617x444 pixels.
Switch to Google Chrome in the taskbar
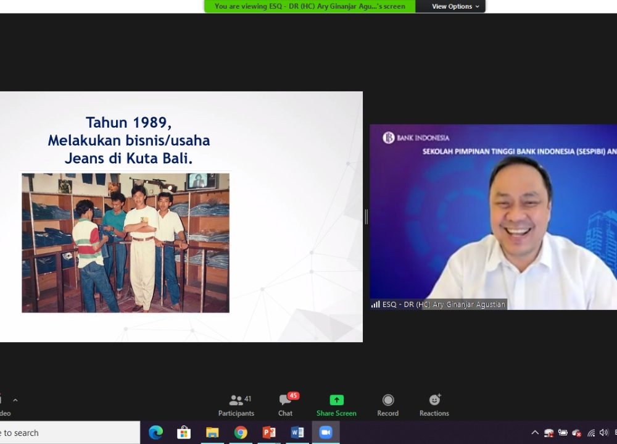pyautogui.click(x=241, y=433)
